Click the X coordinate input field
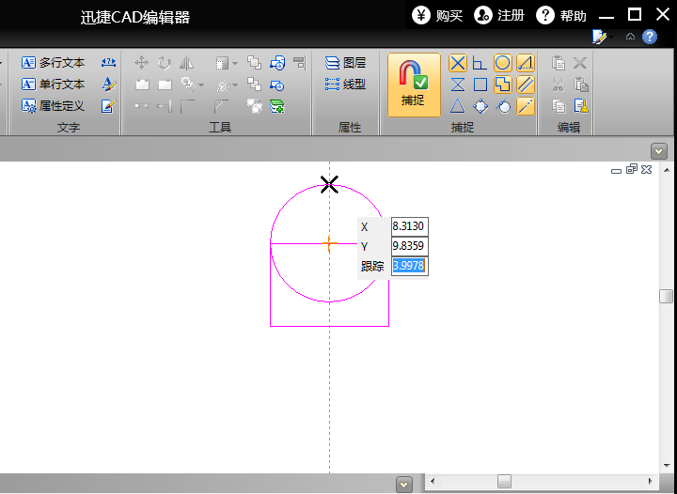The width and height of the screenshot is (677, 494). click(x=409, y=226)
